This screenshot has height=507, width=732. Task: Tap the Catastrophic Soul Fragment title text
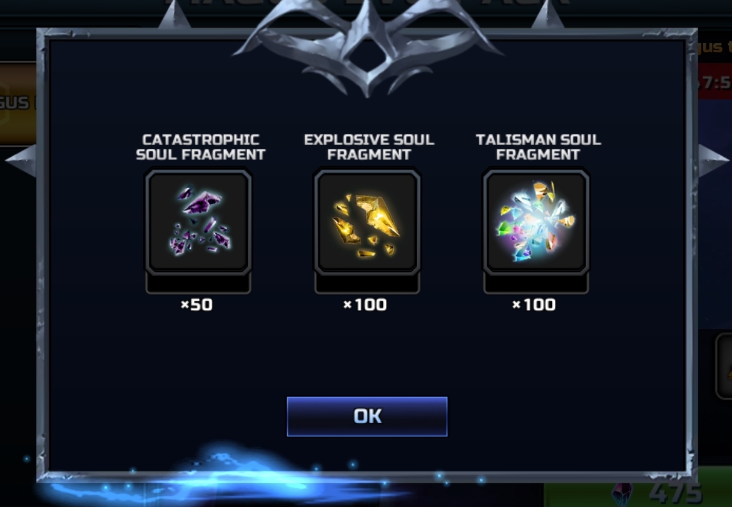[201, 147]
